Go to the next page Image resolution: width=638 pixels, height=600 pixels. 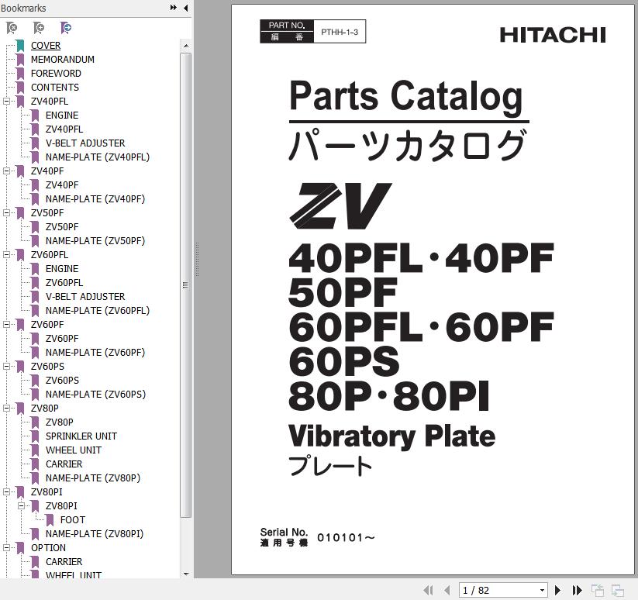pyautogui.click(x=558, y=590)
